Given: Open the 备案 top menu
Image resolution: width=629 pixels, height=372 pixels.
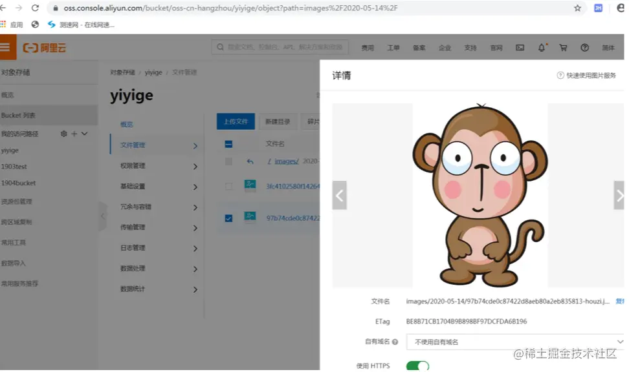Looking at the screenshot, I should 419,48.
